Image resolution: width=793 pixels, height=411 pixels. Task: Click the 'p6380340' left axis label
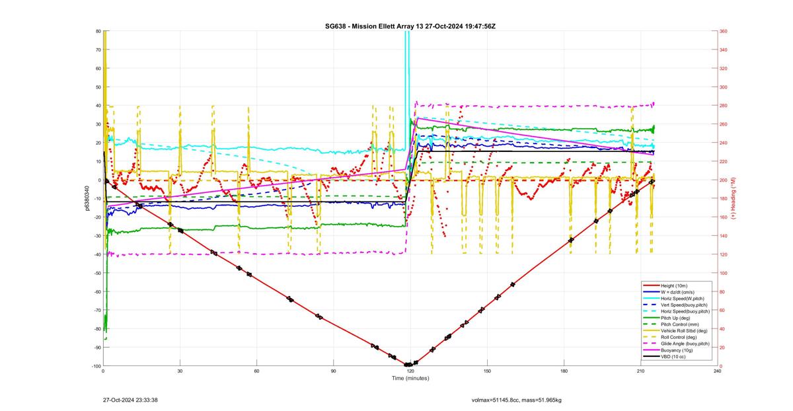pos(87,198)
